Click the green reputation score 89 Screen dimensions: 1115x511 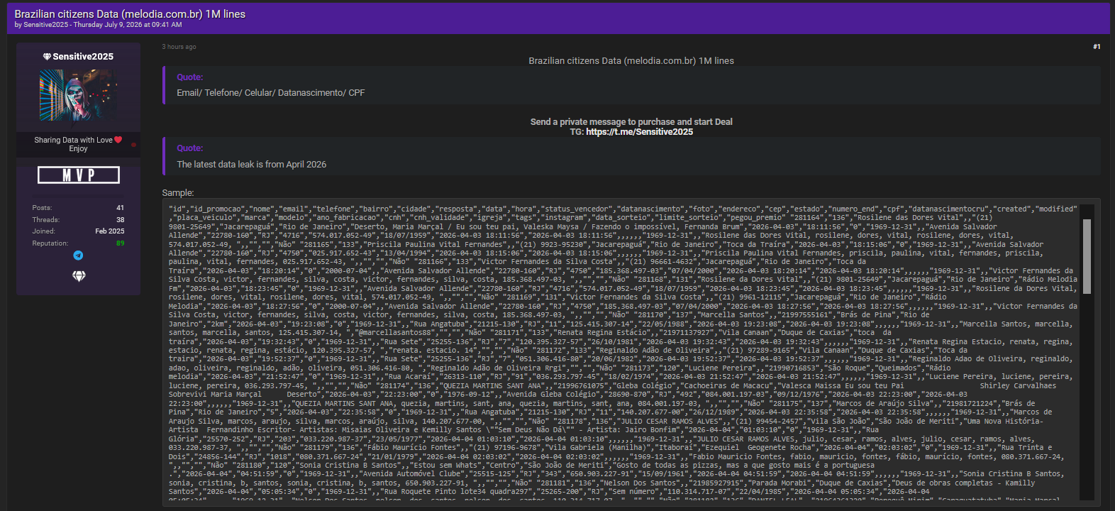pos(120,243)
